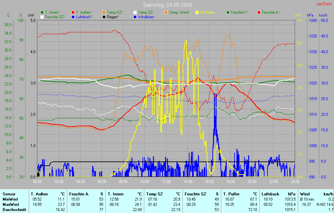This screenshot has width=334, height=213.
Task: Click the orange Temp. Wind legend swatch
Action: pyautogui.click(x=166, y=13)
